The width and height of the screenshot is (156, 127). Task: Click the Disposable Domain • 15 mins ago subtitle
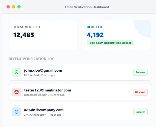click(44, 95)
